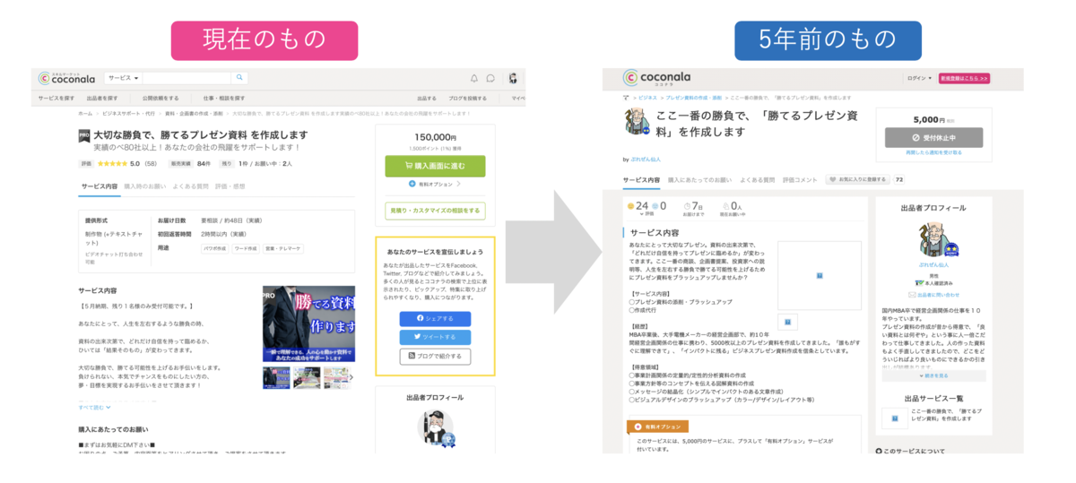Click the main 勝てる資料 service image
Screen dimensions: 1076x483
point(308,323)
